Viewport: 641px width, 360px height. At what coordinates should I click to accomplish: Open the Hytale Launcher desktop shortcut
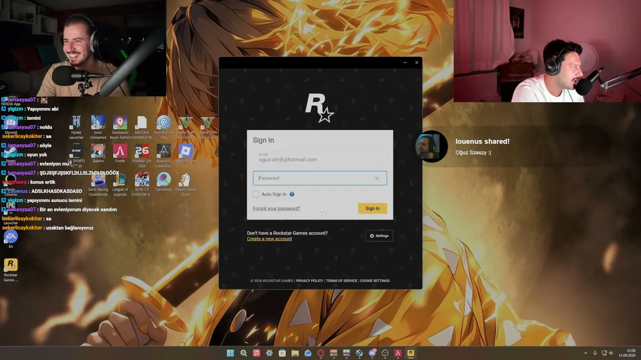(x=76, y=127)
